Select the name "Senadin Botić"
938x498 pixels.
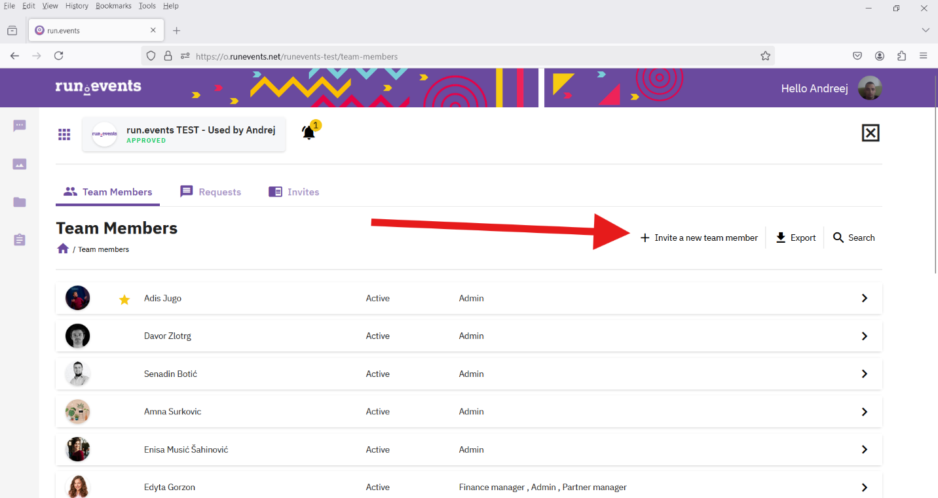pyautogui.click(x=170, y=374)
